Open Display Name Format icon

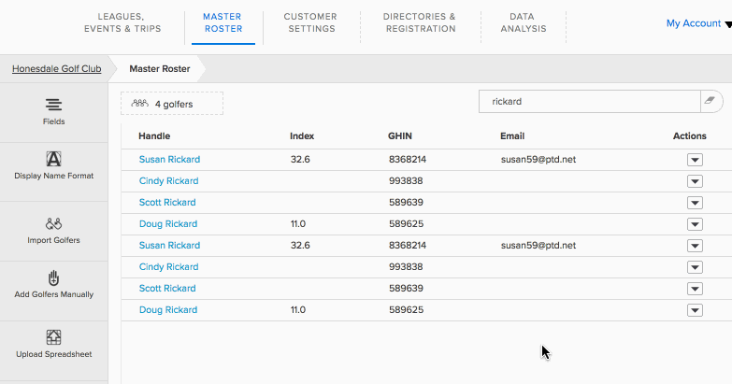pyautogui.click(x=53, y=159)
